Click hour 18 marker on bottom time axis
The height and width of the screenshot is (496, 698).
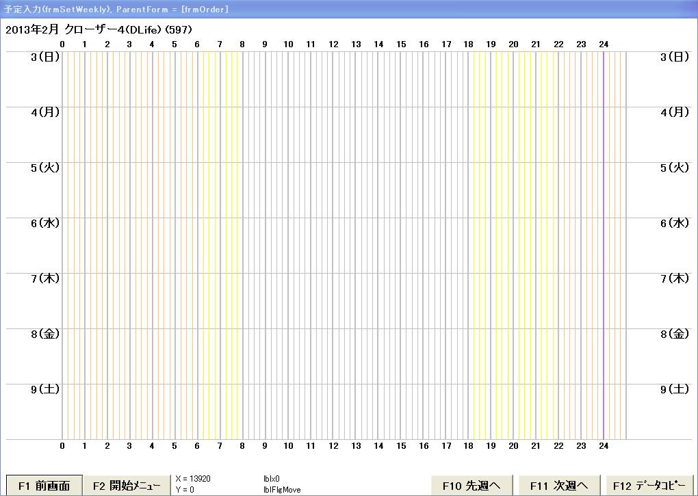click(x=469, y=446)
